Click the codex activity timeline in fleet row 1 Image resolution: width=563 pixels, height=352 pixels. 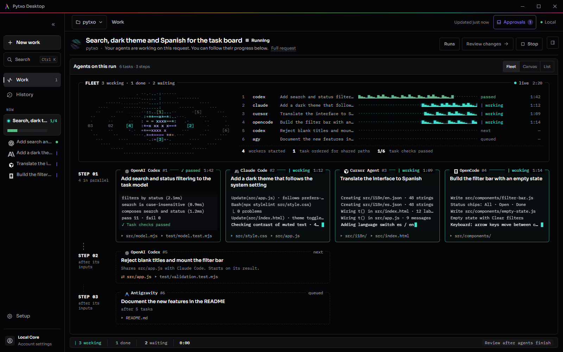click(x=418, y=96)
